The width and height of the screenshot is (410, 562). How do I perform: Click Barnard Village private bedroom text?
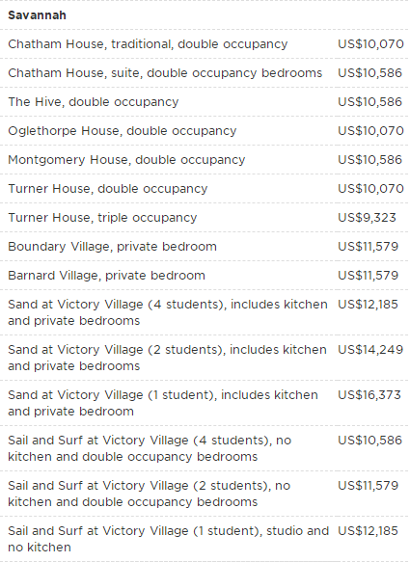click(106, 276)
